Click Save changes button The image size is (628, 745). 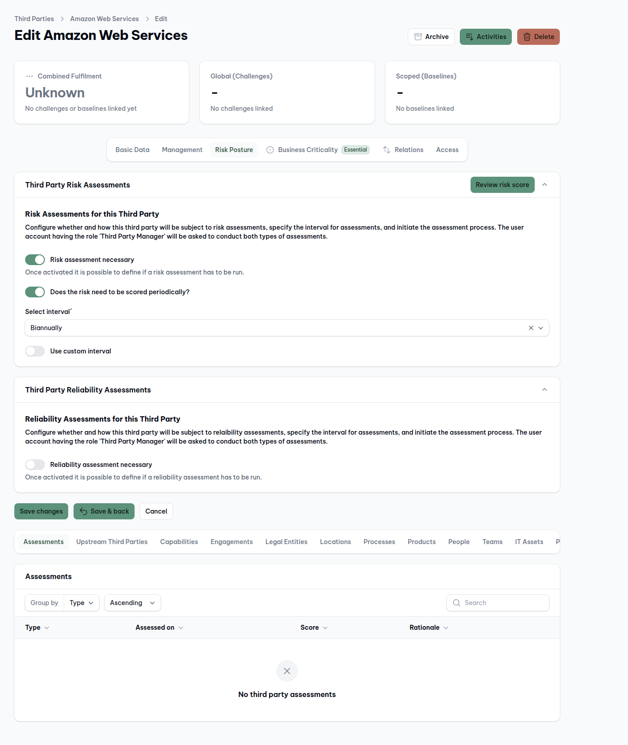click(41, 511)
